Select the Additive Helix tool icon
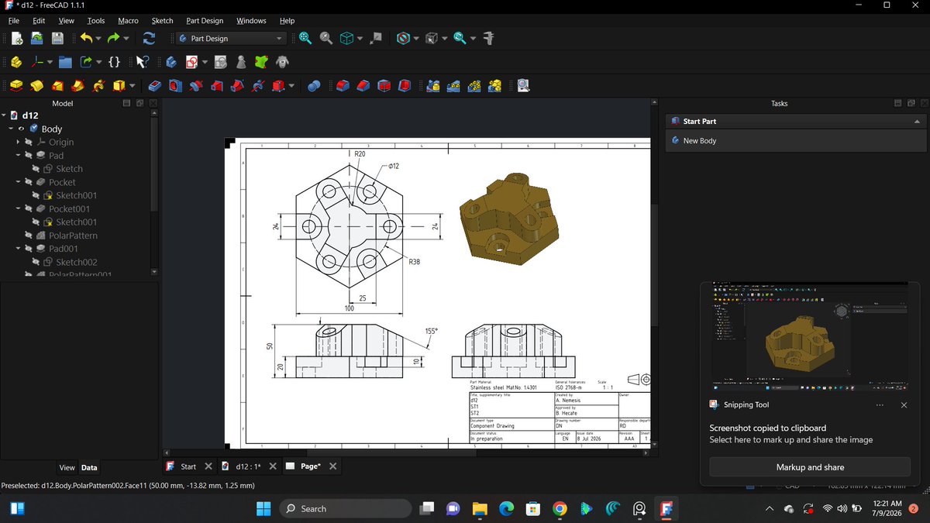 coord(98,86)
